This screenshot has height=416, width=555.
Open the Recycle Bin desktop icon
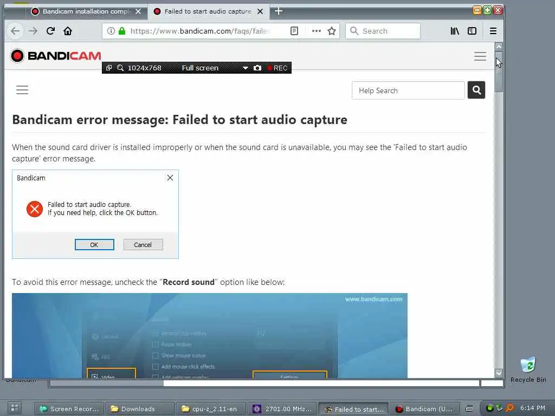528,369
